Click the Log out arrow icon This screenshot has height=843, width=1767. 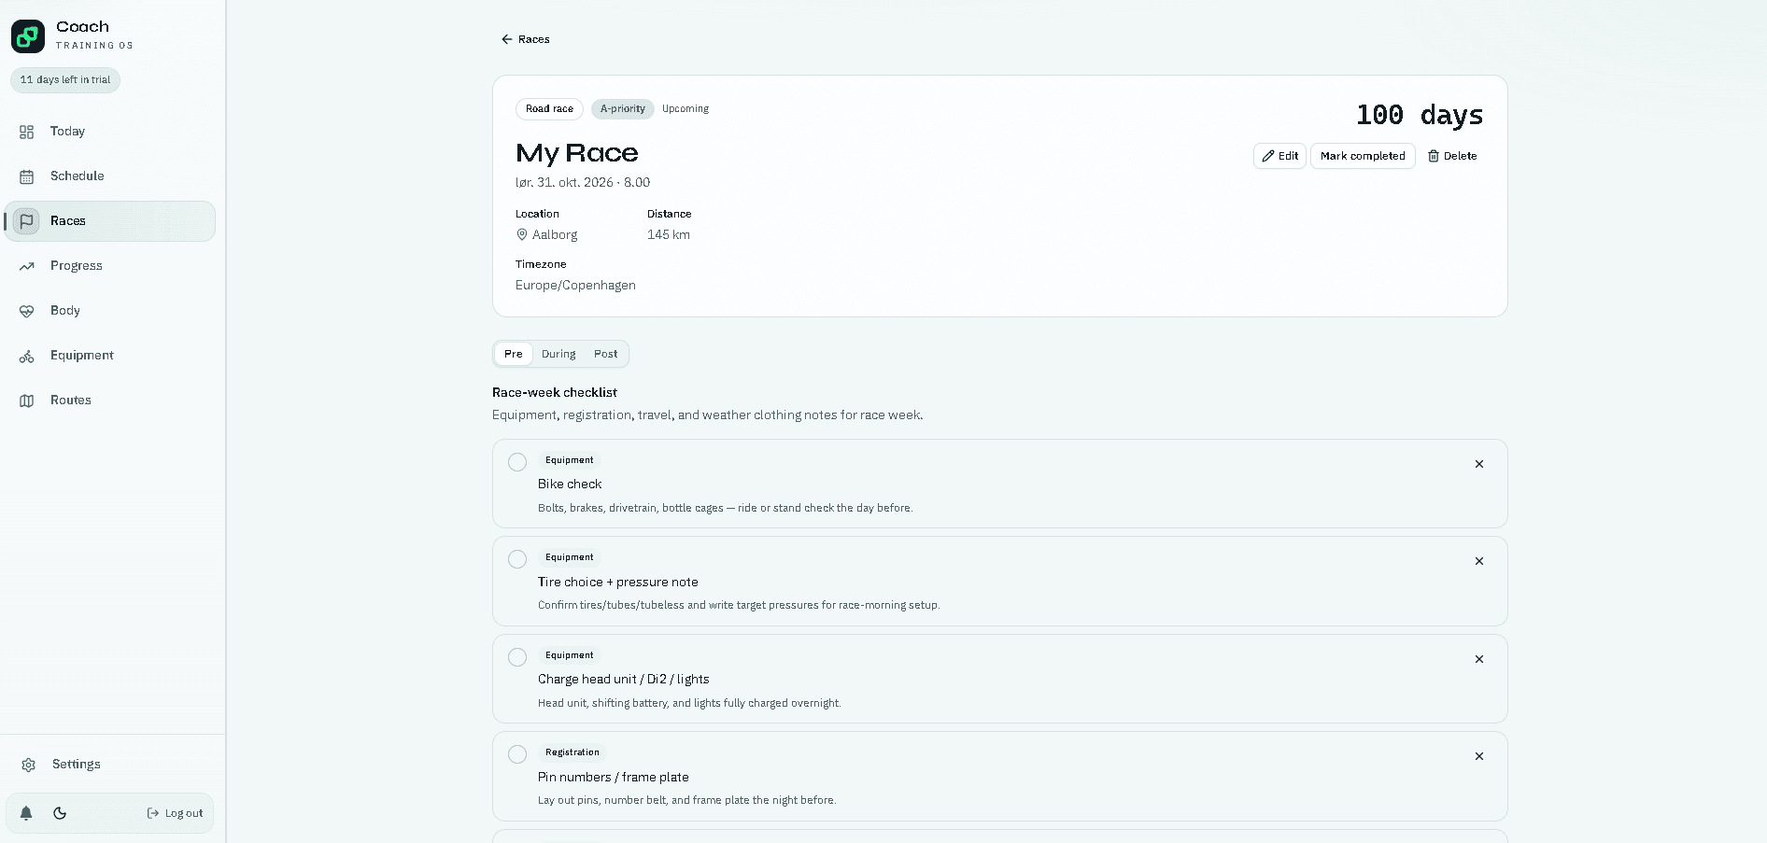point(153,813)
